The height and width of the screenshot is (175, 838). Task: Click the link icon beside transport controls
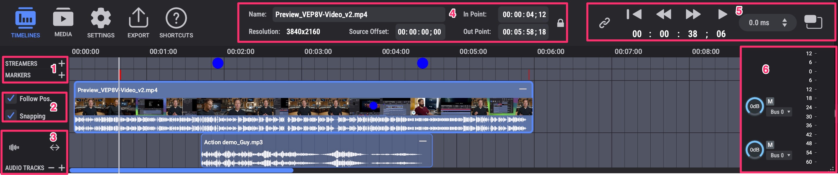[x=604, y=23]
